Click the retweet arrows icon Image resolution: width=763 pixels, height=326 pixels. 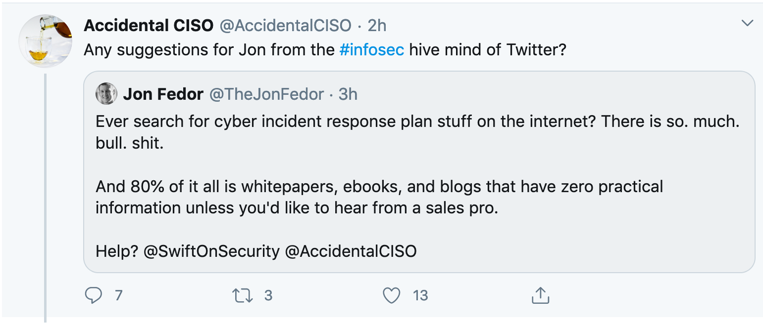pos(243,295)
